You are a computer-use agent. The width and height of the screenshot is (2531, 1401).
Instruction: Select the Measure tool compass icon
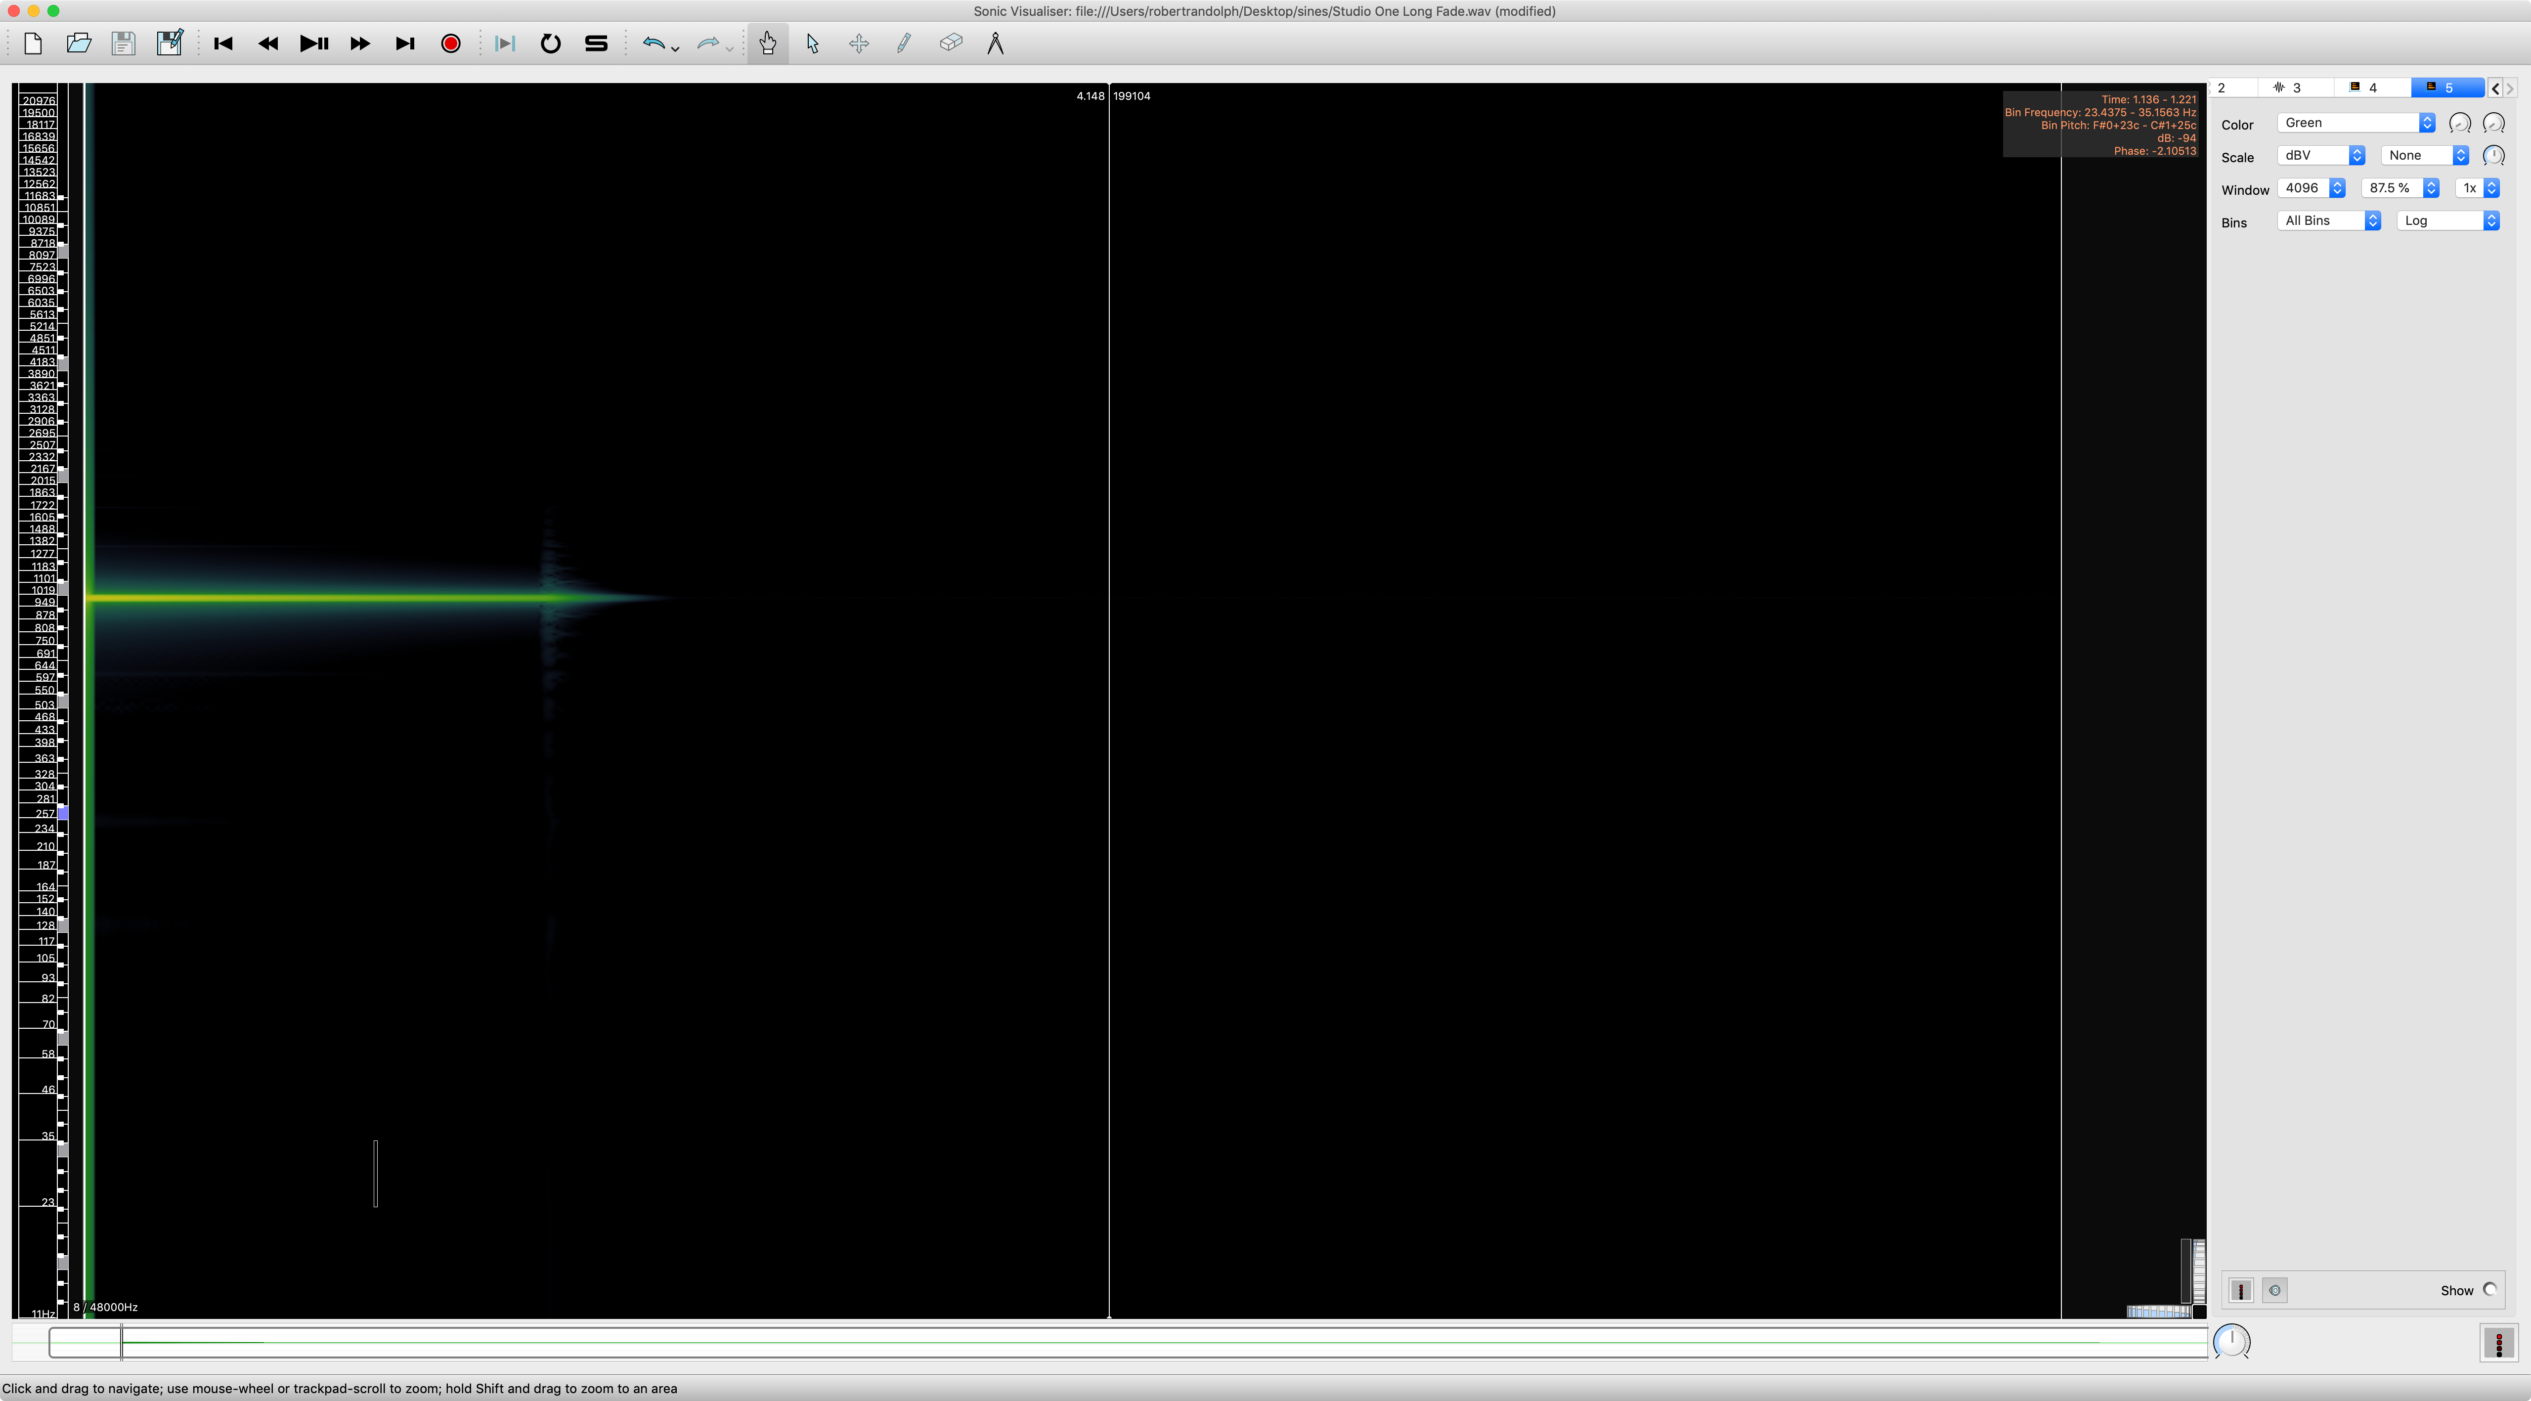[995, 44]
